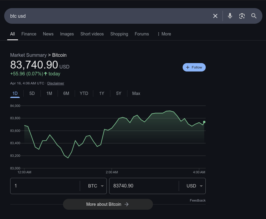Click the current price dot on chart

204,122
